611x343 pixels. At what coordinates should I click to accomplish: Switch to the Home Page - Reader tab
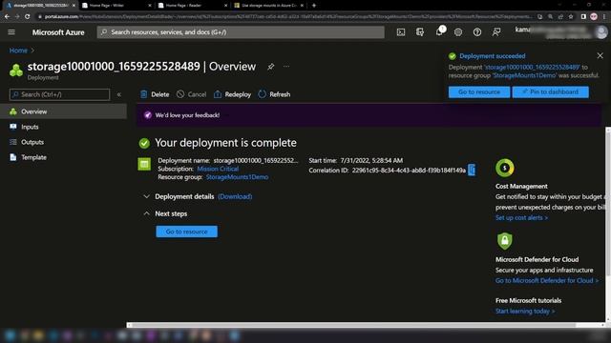(192, 6)
